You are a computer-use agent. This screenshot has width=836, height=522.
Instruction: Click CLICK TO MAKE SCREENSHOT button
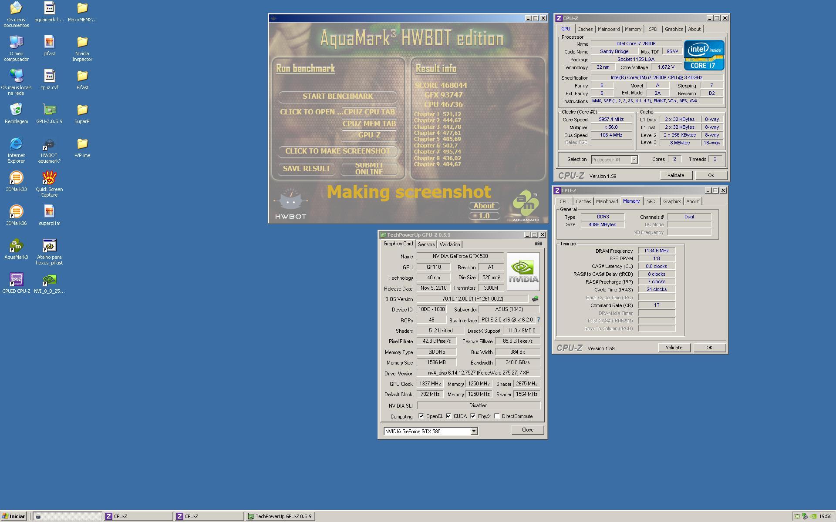click(x=337, y=151)
